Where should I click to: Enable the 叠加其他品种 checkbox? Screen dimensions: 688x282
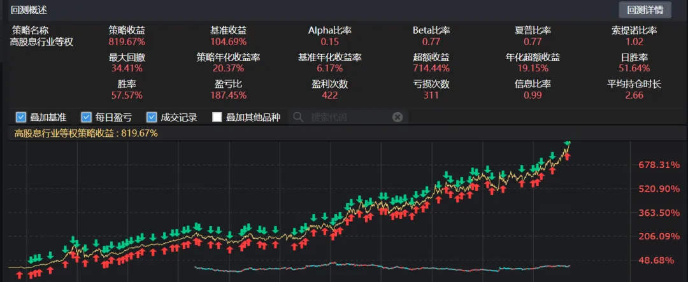[217, 117]
